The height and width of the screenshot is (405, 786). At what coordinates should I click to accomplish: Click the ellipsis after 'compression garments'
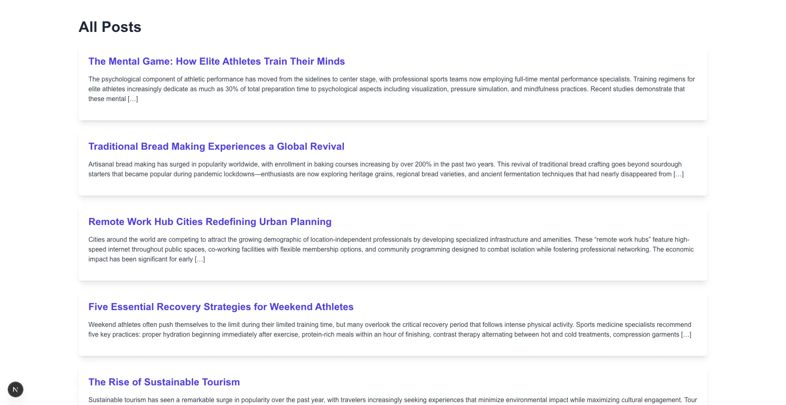point(686,335)
